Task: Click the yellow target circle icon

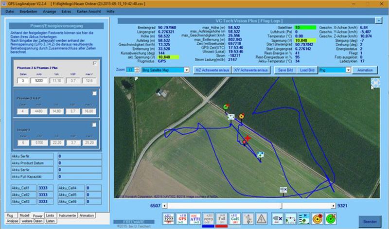Action: pyautogui.click(x=318, y=219)
